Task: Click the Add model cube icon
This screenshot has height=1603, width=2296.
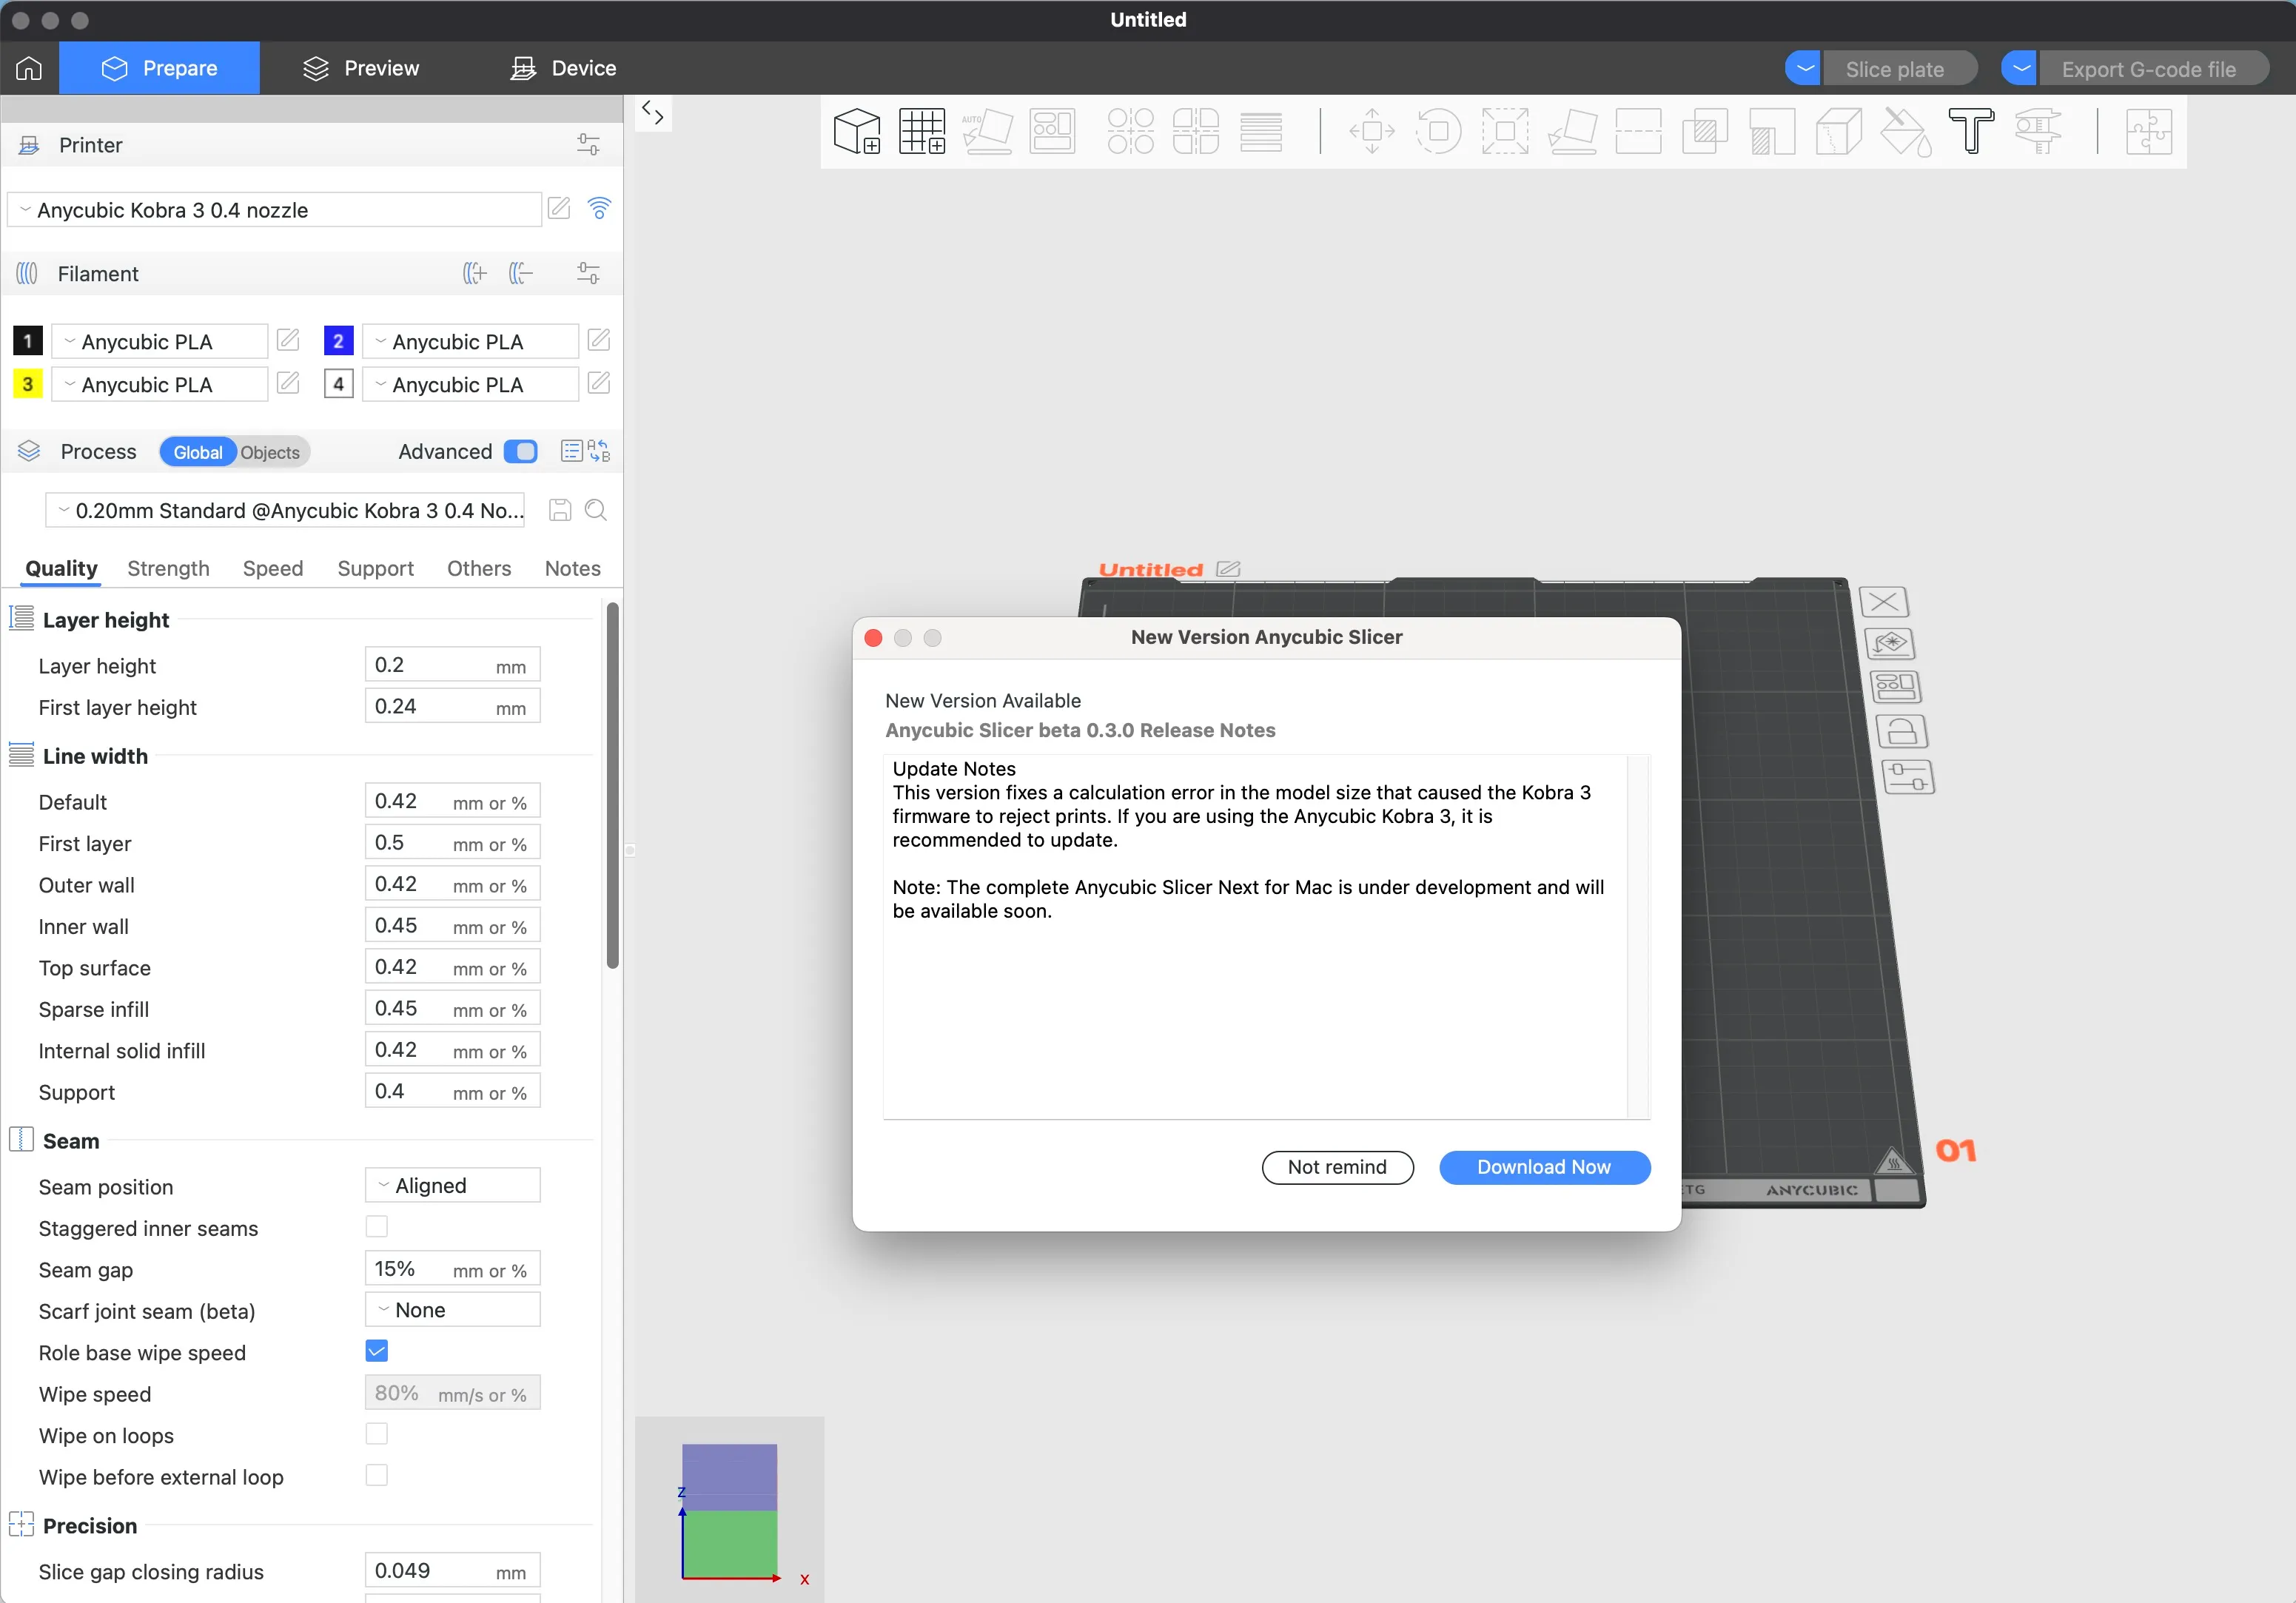Action: coord(857,131)
